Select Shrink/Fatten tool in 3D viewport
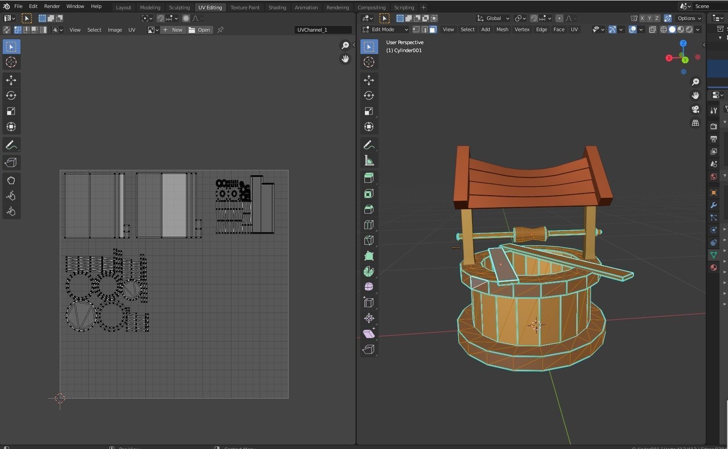The width and height of the screenshot is (728, 449). pyautogui.click(x=369, y=318)
